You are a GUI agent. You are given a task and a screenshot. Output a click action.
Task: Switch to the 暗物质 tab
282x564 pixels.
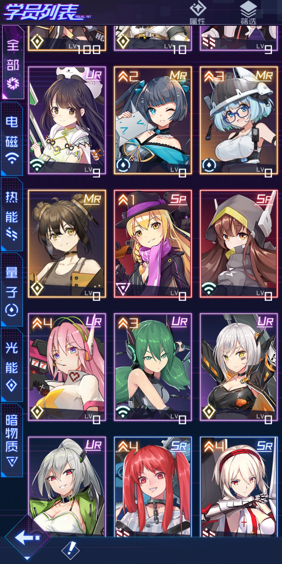point(12,440)
